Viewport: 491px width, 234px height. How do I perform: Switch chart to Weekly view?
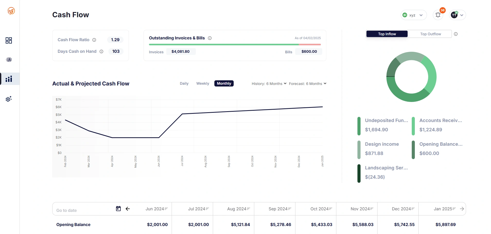pyautogui.click(x=203, y=83)
